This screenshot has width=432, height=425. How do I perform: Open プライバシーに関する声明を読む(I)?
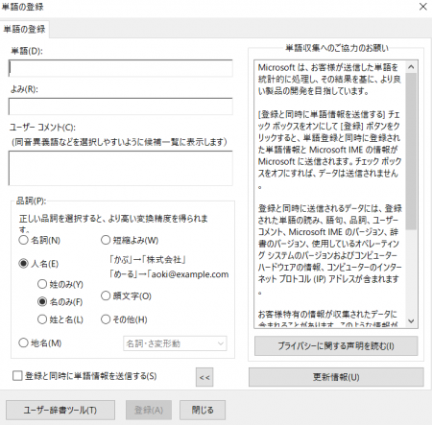pyautogui.click(x=336, y=345)
